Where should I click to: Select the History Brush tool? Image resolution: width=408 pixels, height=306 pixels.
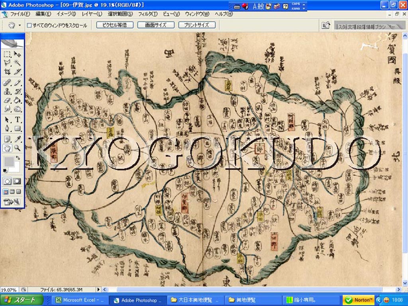pos(17,91)
